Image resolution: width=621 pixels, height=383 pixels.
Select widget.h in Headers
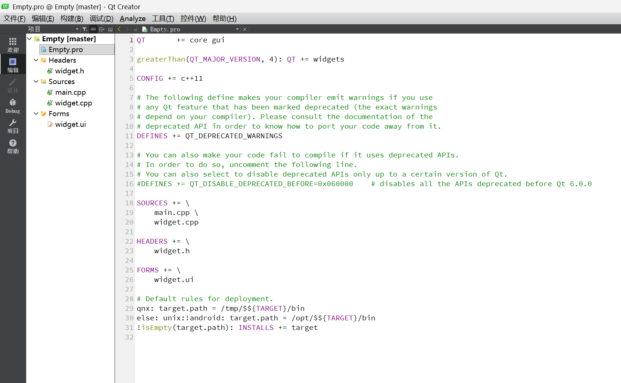click(x=70, y=71)
